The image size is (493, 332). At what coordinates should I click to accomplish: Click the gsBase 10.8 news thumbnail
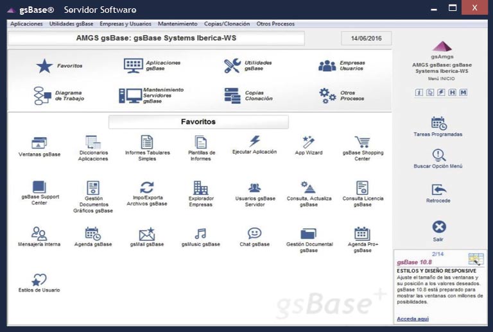coord(476,259)
